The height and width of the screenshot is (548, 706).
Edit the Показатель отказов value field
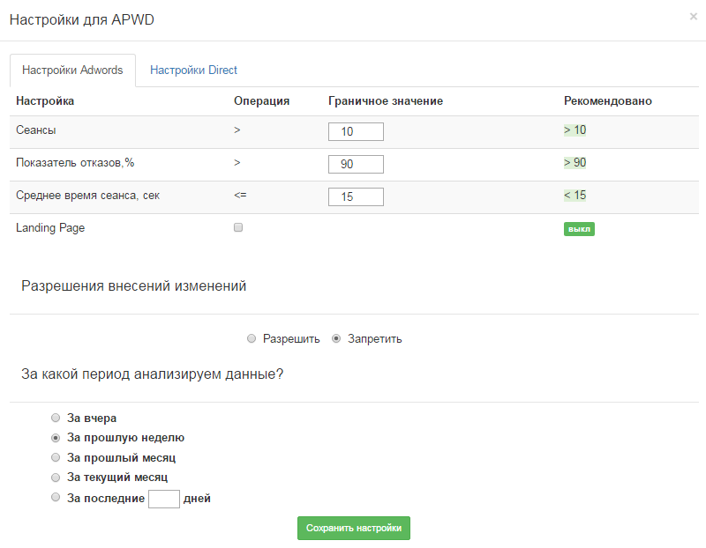click(x=356, y=164)
